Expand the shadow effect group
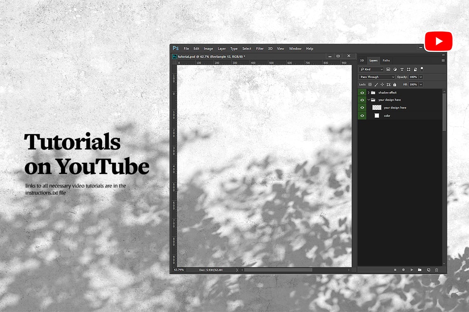 (368, 92)
